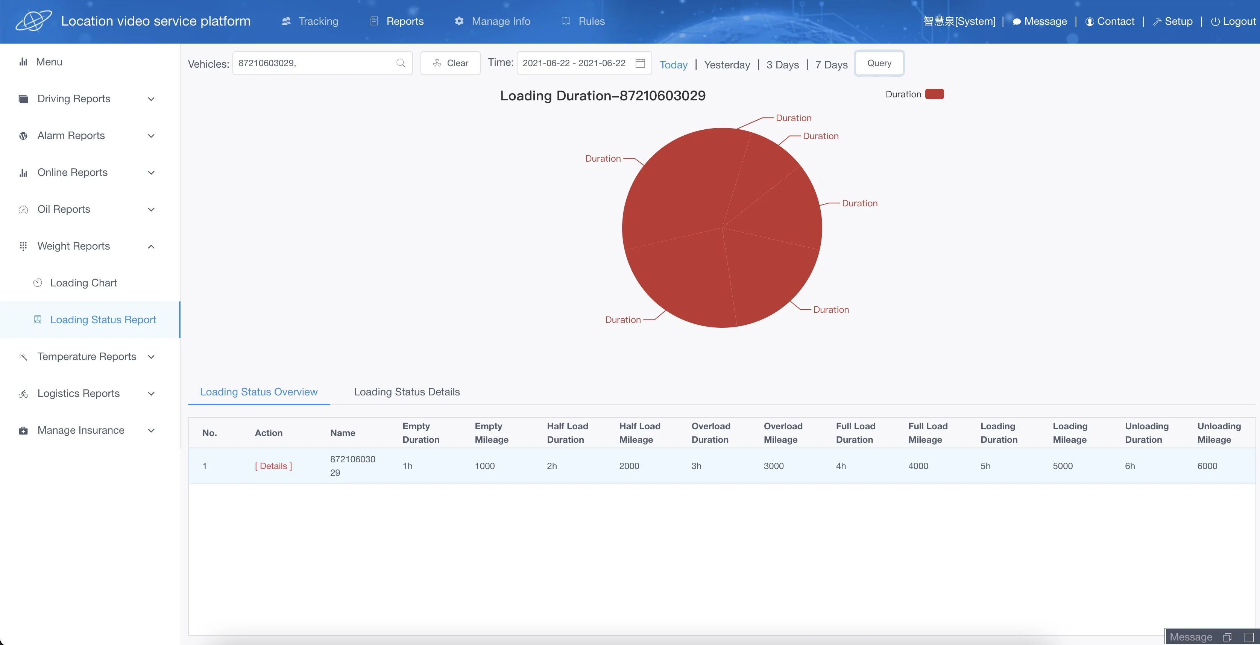The image size is (1260, 645).
Task: Click the search icon in Vehicles field
Action: point(401,63)
